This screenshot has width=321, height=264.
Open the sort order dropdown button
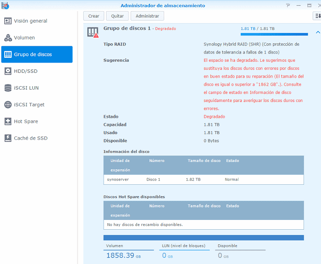[x=317, y=16]
